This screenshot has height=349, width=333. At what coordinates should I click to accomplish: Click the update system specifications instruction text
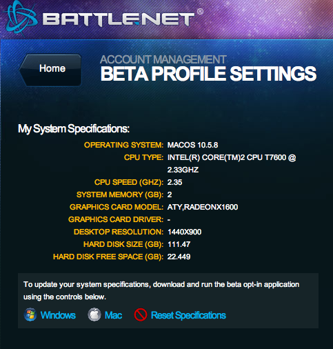pos(161,290)
